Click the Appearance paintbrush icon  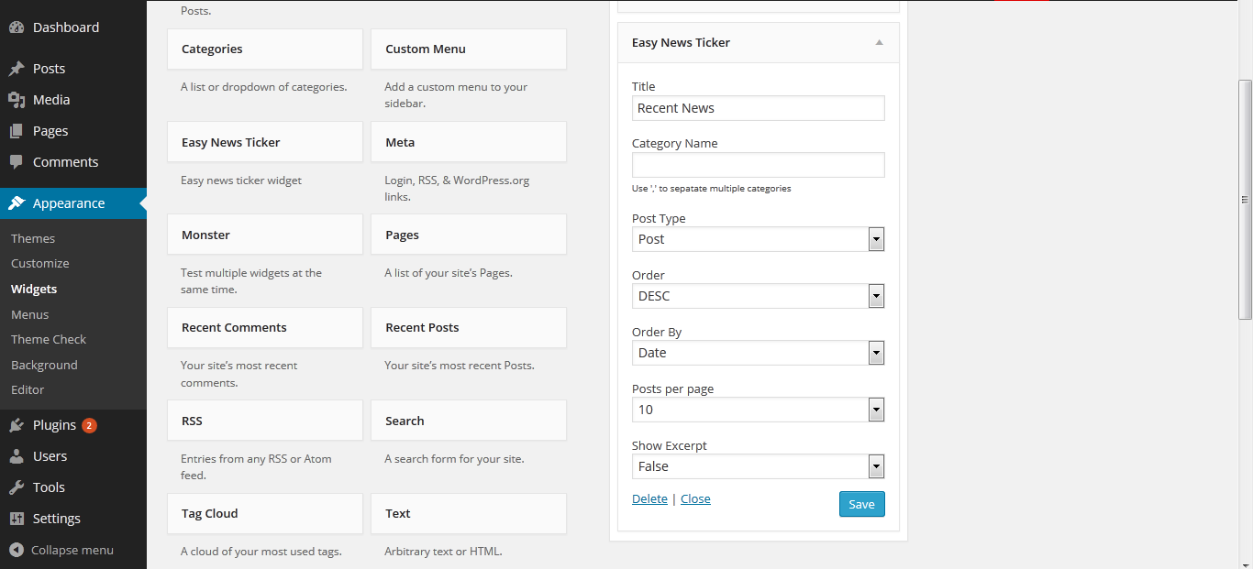coord(17,203)
